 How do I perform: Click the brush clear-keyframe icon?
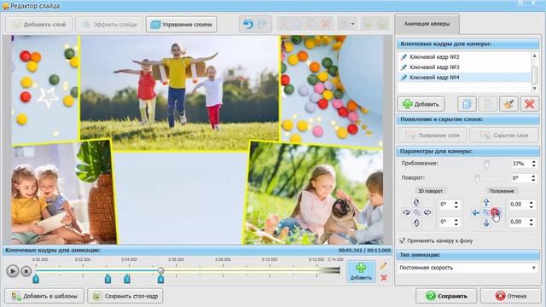click(508, 104)
